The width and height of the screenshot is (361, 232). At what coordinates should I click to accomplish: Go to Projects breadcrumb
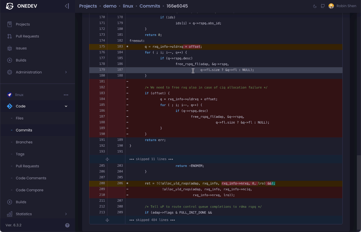click(88, 6)
